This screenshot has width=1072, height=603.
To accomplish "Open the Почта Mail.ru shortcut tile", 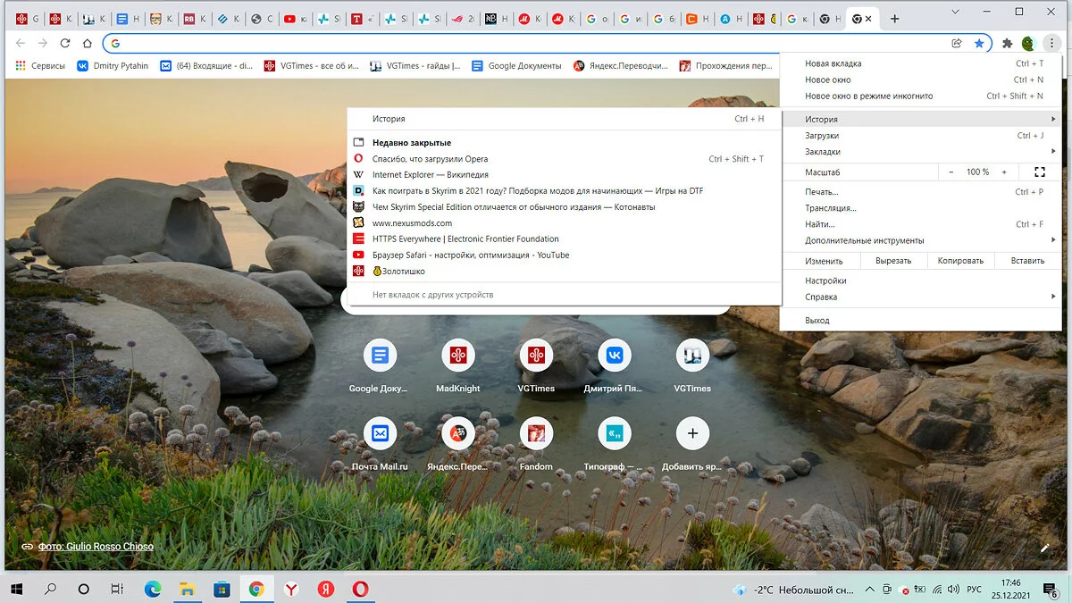I will (380, 434).
